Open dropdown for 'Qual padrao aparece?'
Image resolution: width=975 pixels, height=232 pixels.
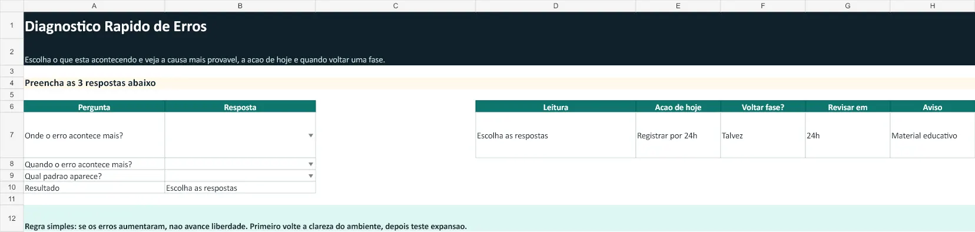pyautogui.click(x=311, y=176)
